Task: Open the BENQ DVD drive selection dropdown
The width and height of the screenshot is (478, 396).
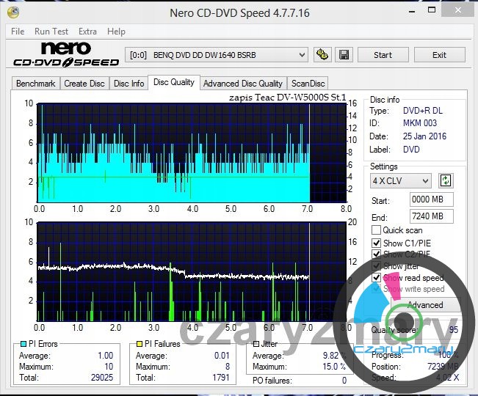Action: coord(217,55)
